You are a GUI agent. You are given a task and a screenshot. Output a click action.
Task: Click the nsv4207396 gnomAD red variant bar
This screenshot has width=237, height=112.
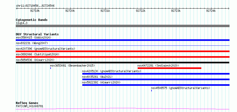[122, 51]
